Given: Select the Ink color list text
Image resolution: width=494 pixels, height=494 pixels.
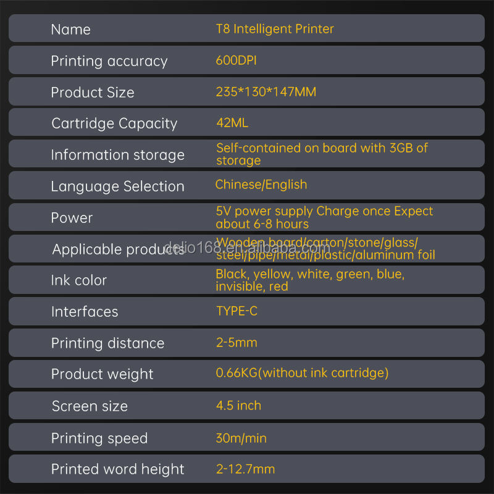Looking at the screenshot, I should 310,280.
